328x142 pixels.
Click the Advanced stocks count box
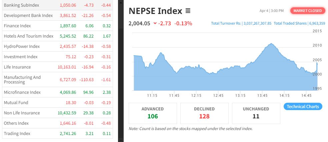(x=152, y=113)
